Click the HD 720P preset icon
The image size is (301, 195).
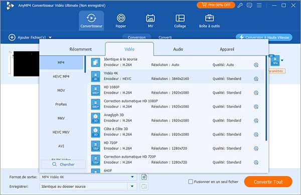pyautogui.click(x=95, y=146)
